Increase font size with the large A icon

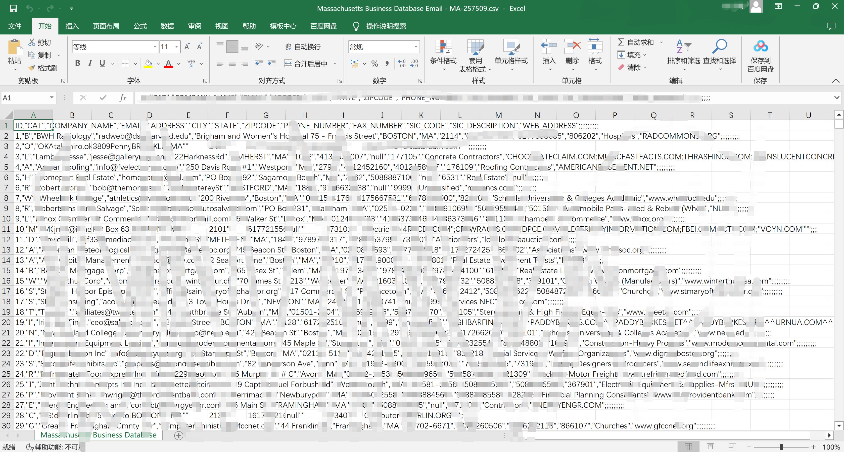(187, 46)
